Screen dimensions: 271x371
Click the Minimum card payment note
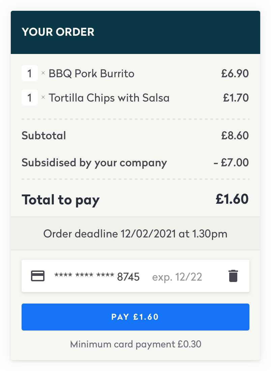(135, 344)
